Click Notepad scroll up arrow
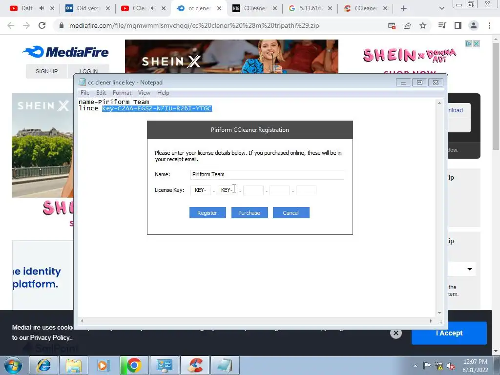 click(x=439, y=103)
